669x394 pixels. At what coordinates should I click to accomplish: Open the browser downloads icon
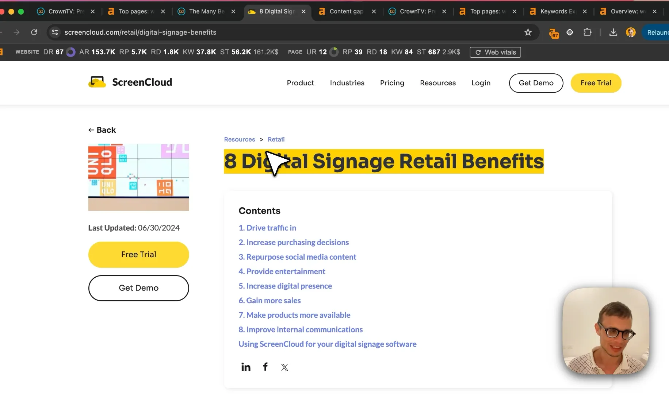pyautogui.click(x=613, y=32)
